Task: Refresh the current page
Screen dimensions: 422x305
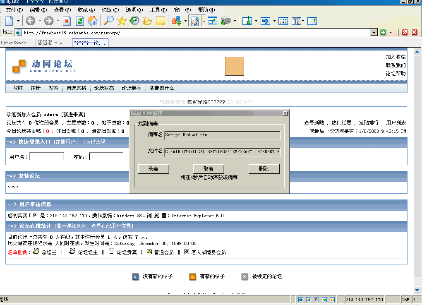Action: [80, 21]
